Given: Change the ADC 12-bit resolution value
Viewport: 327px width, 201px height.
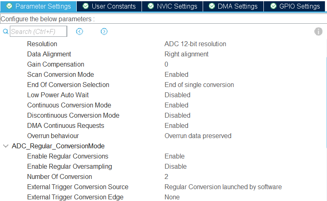Looking at the screenshot, I should point(195,44).
